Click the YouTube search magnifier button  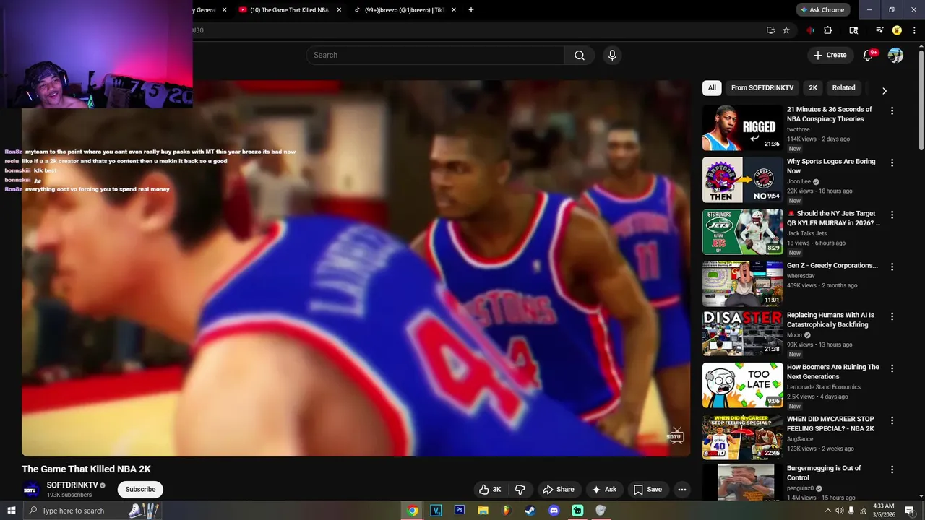tap(580, 56)
